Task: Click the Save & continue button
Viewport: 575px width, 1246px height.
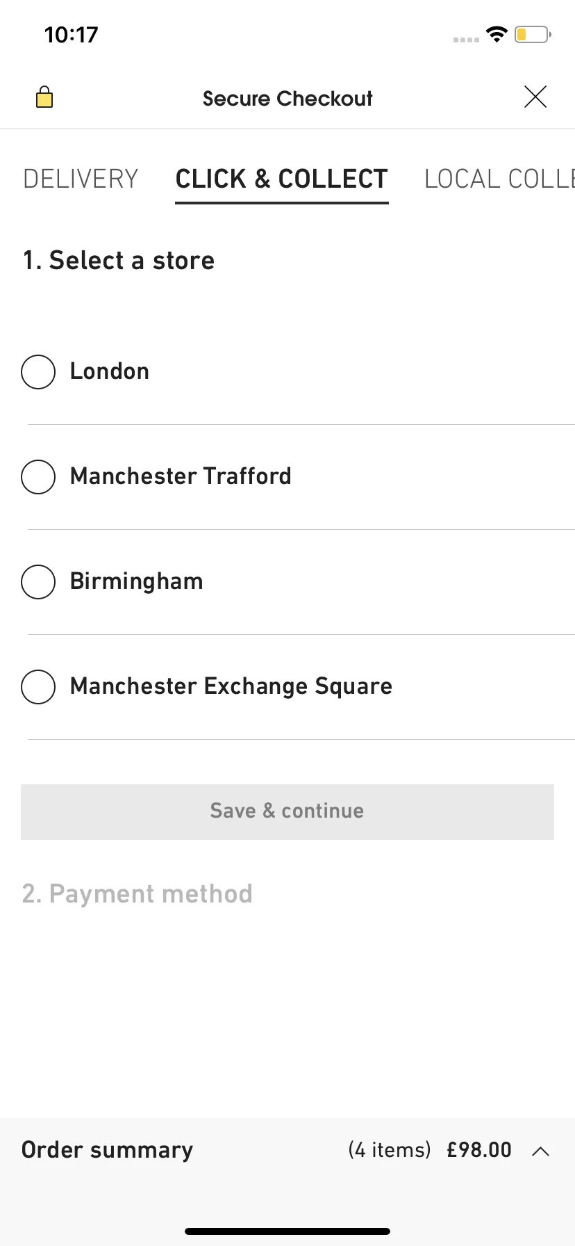Action: click(x=287, y=811)
